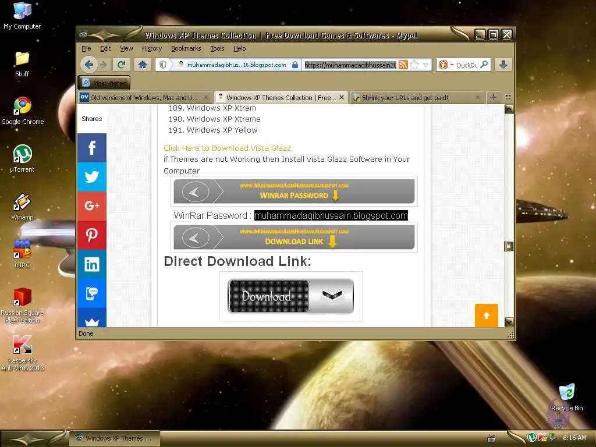This screenshot has height=447, width=596.
Task: Open the Home page button
Action: [x=143, y=65]
